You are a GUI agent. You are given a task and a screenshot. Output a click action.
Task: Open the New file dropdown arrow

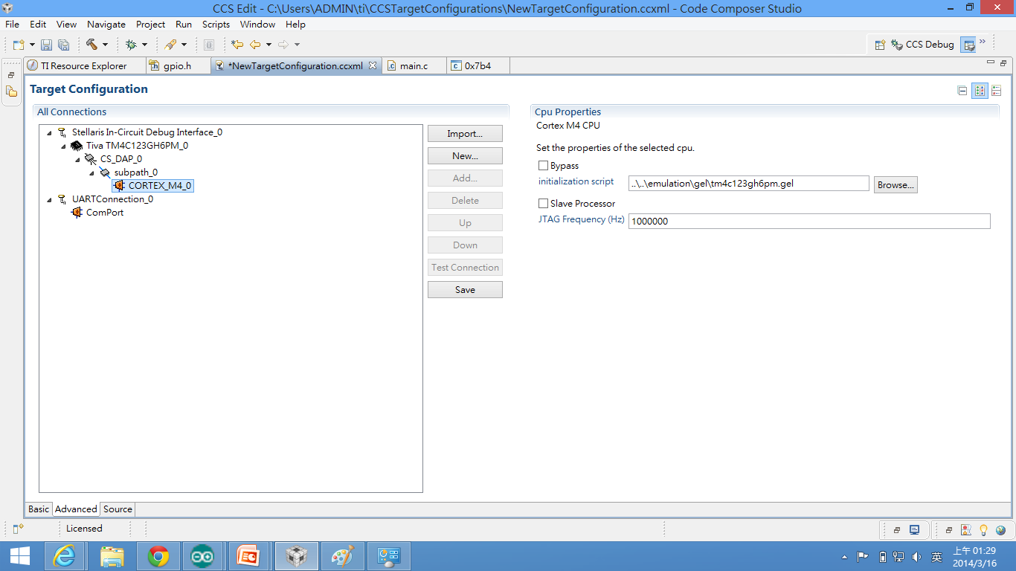[x=32, y=45]
